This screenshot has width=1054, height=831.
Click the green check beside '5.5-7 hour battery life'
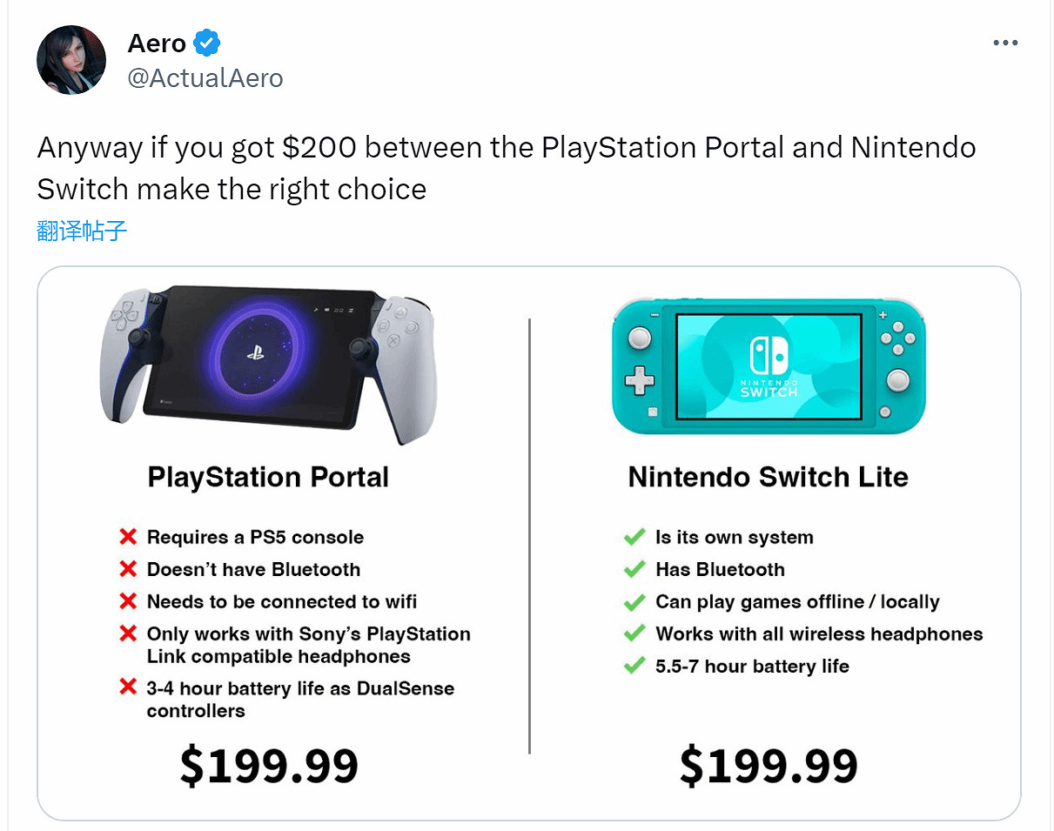point(634,666)
